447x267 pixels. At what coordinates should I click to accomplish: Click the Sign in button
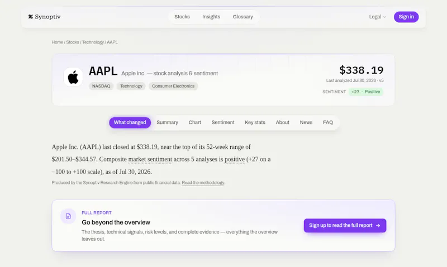(406, 17)
